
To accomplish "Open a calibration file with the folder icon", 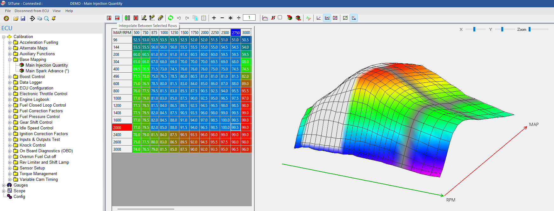I will click(x=16, y=18).
